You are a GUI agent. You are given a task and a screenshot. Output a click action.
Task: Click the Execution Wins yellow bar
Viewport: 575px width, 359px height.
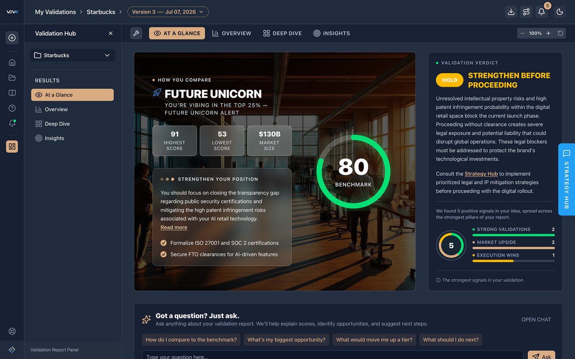pyautogui.click(x=513, y=261)
